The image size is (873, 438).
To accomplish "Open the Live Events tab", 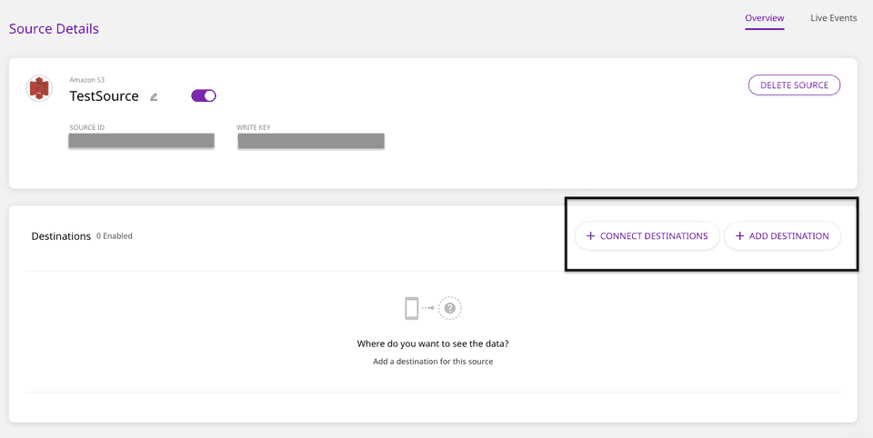I will tap(833, 18).
